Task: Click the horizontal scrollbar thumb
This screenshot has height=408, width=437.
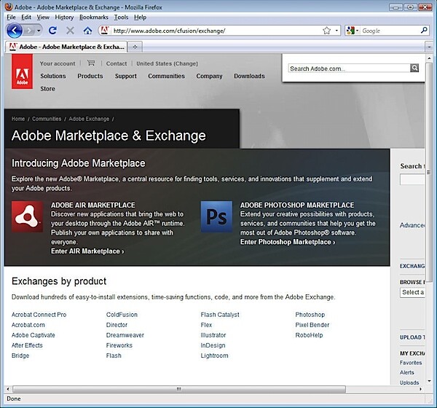Action: pos(179,389)
